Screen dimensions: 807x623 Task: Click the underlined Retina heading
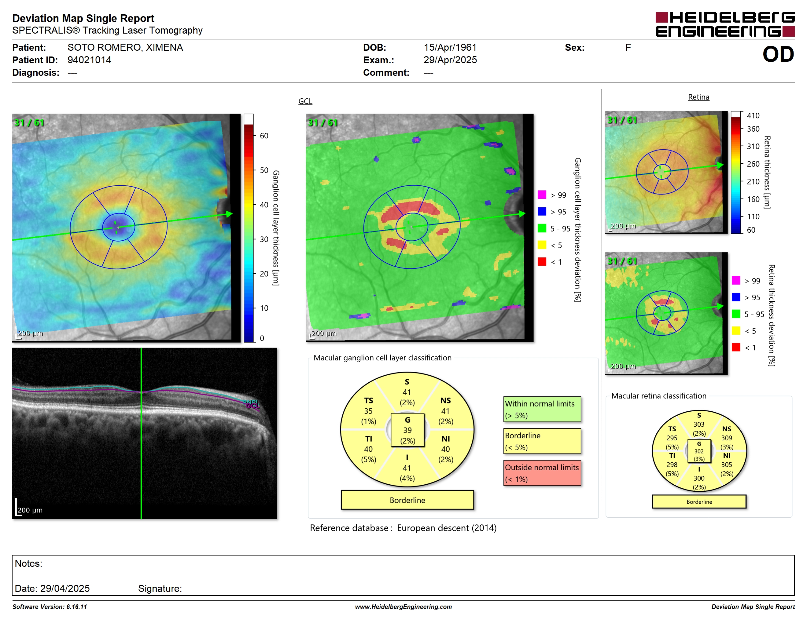[x=698, y=97]
